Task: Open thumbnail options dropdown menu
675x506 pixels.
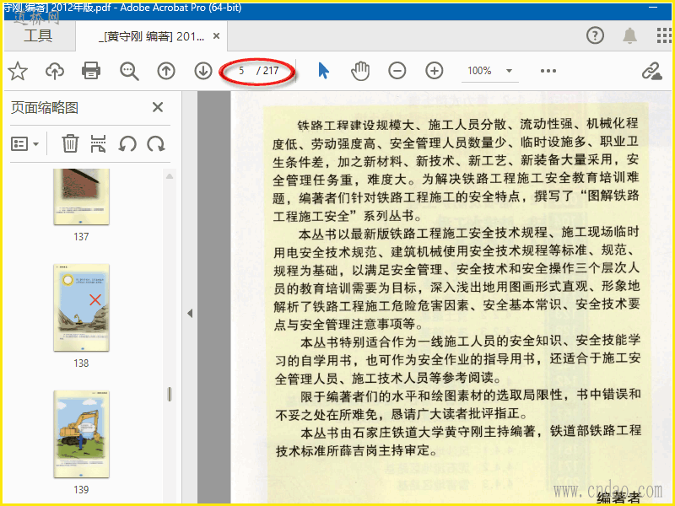Action: tap(24, 143)
